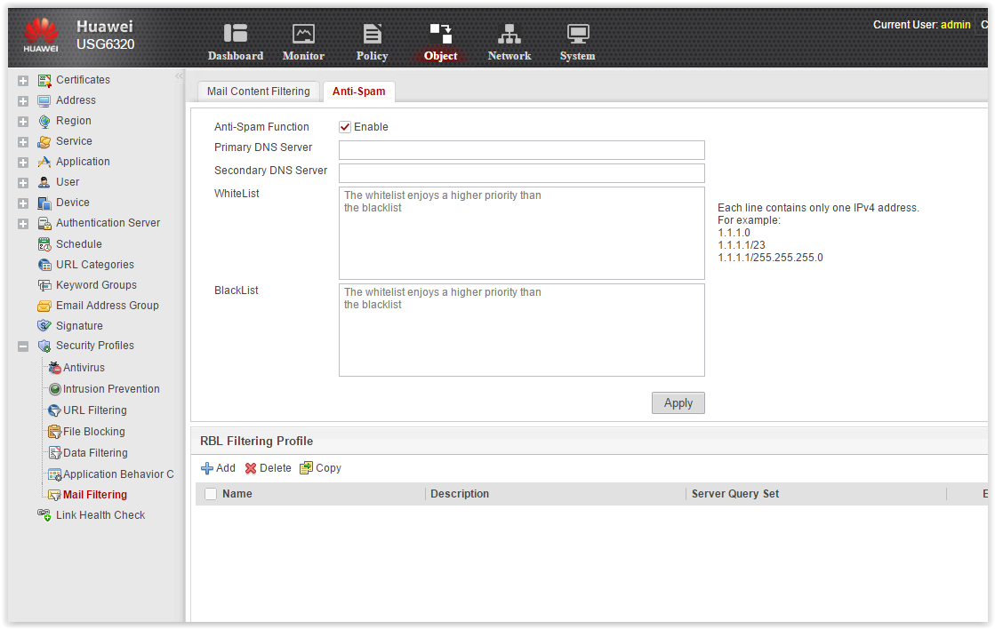
Task: Check the select-all box beside Name
Action: [x=211, y=494]
